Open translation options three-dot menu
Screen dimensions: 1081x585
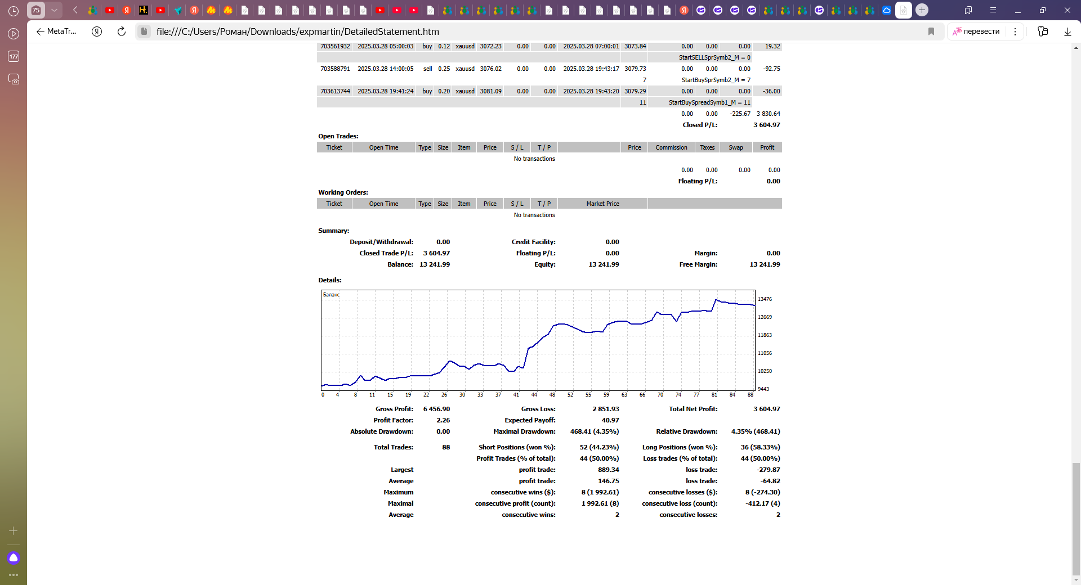[1015, 31]
